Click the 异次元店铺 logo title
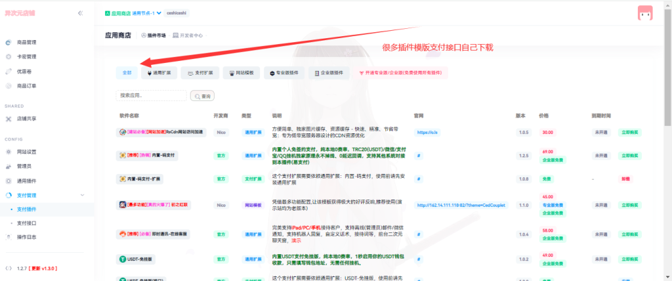Image resolution: width=672 pixels, height=281 pixels. (x=20, y=13)
